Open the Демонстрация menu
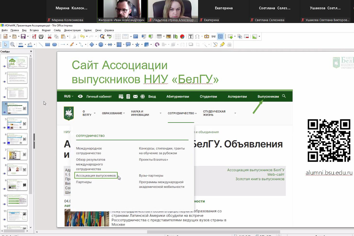 (x=72, y=30)
